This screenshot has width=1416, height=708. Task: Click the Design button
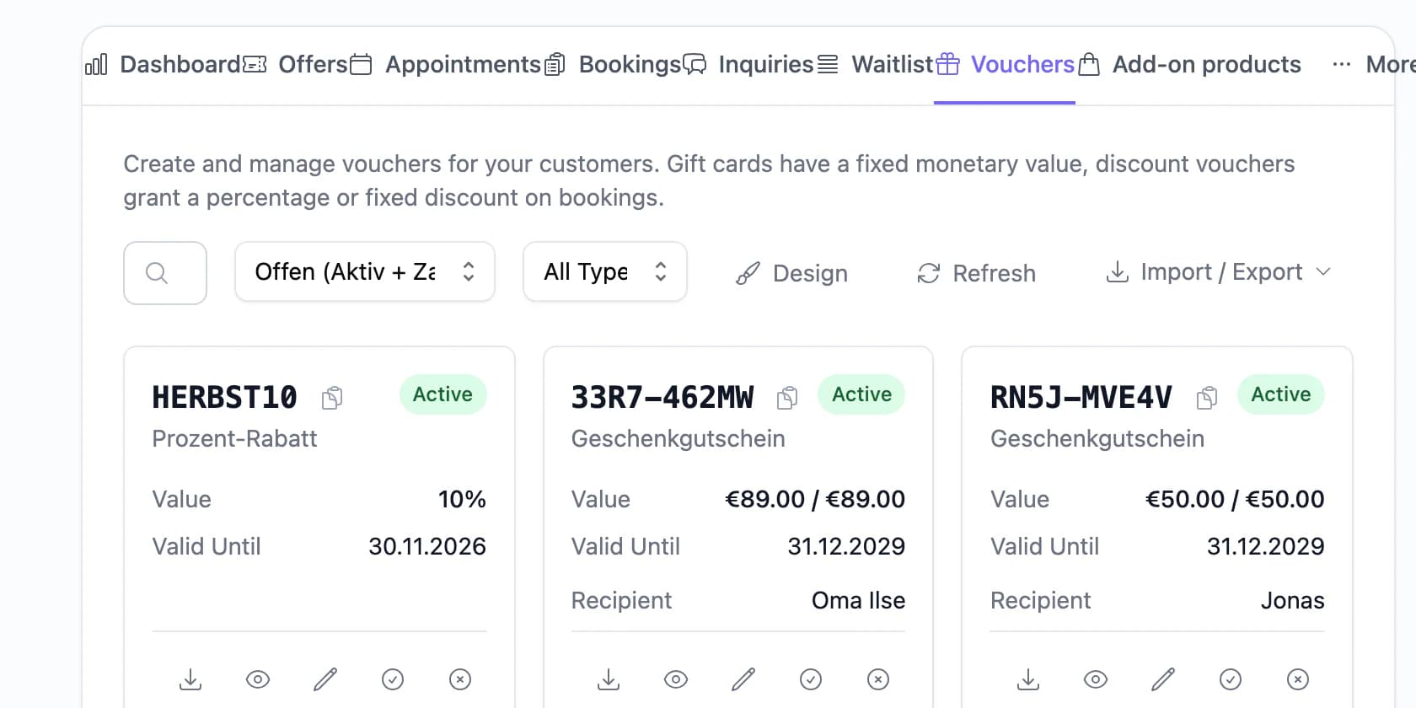tap(791, 273)
